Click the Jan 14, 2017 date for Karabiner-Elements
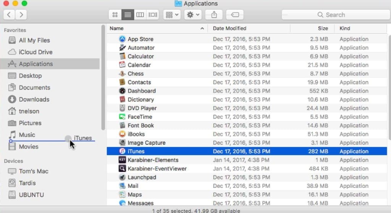Screen dimensions: 391x213 [241, 160]
